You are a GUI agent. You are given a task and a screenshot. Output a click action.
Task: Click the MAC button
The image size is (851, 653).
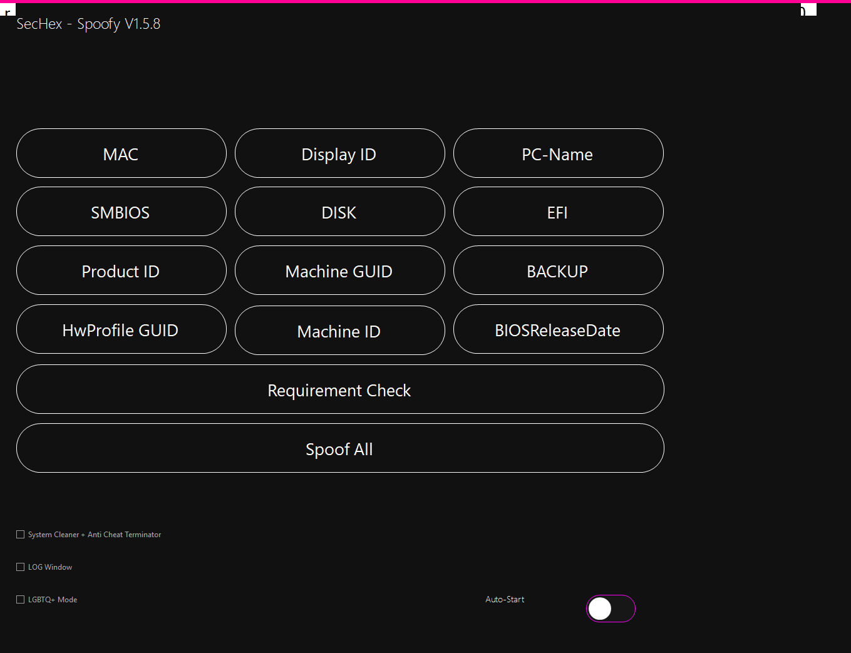(x=121, y=153)
